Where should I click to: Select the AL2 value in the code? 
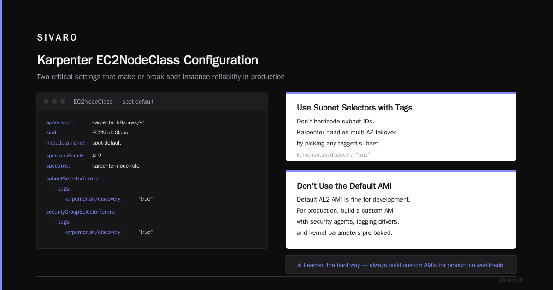97,156
